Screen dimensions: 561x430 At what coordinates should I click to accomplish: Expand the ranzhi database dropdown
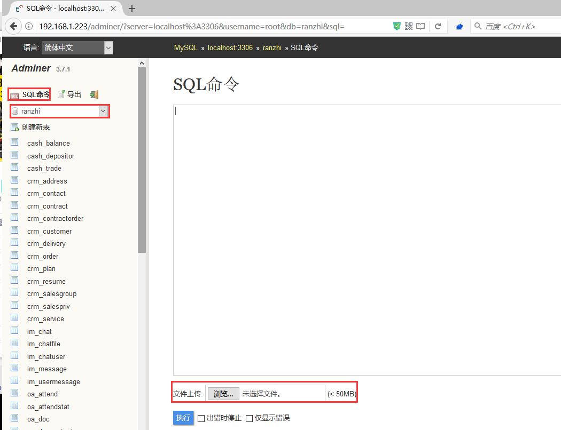coord(104,111)
